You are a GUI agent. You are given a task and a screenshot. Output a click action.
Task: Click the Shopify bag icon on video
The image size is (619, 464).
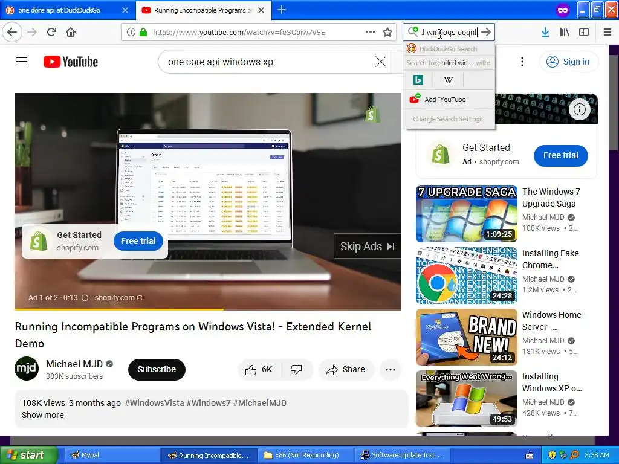[372, 114]
